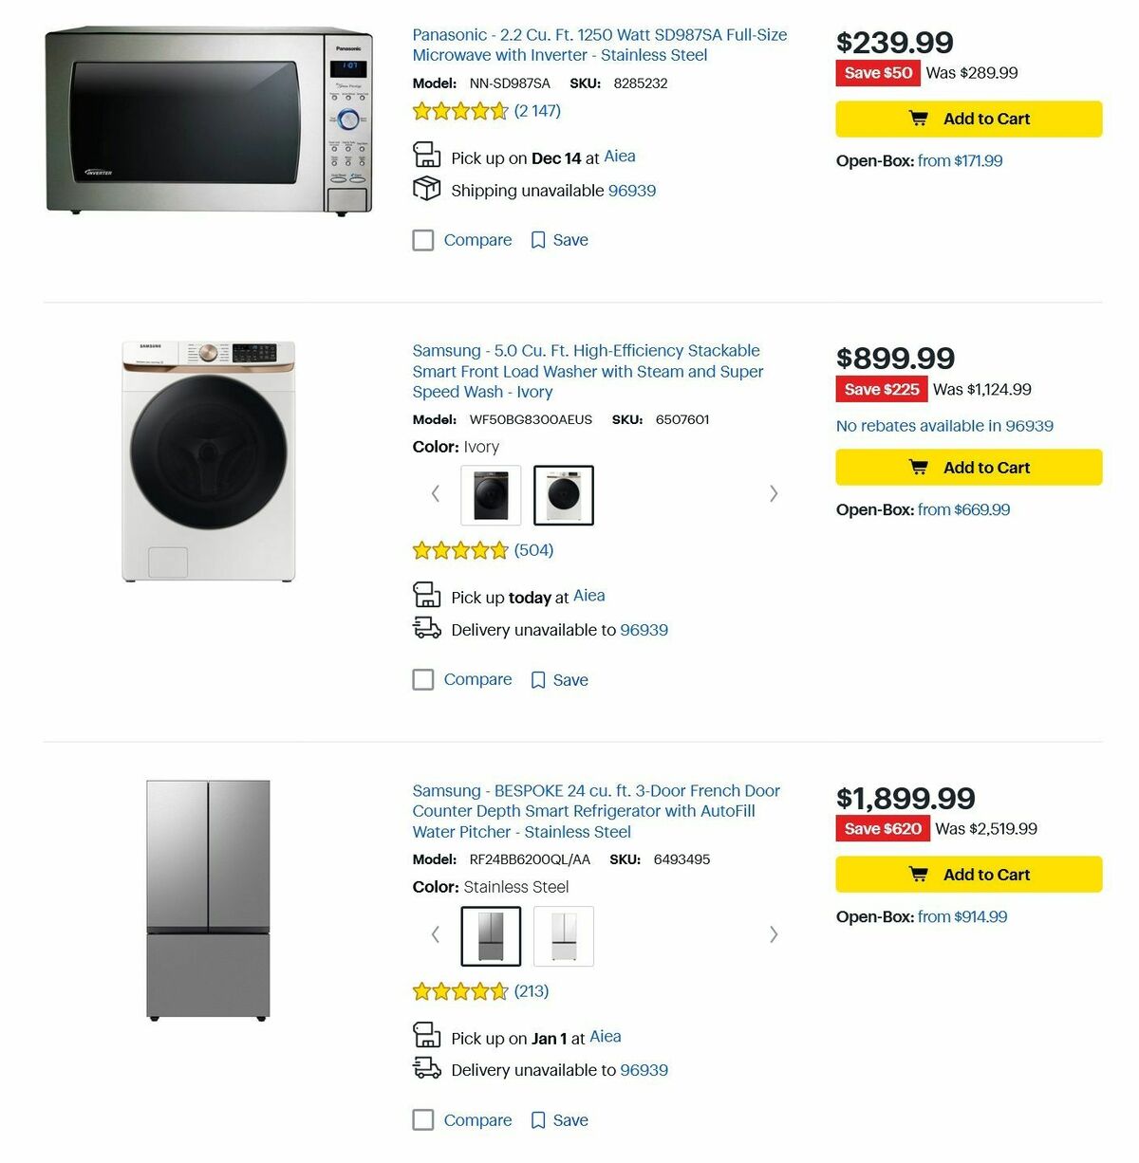Click the cart icon inside the refrigerator's Add to Cart button
The image size is (1139, 1163).
(919, 874)
